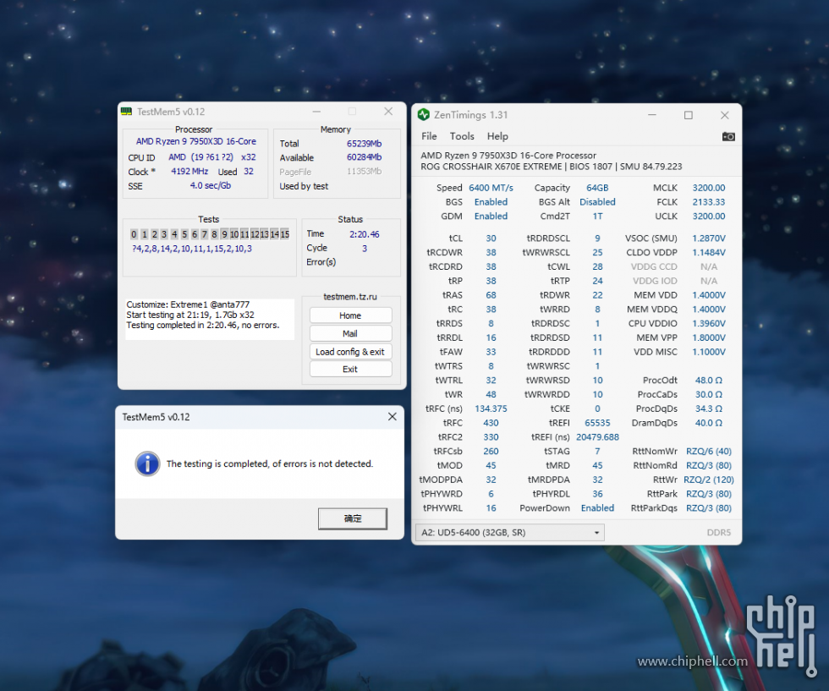Click the tREFI value 65535
829x691 pixels.
tap(597, 423)
